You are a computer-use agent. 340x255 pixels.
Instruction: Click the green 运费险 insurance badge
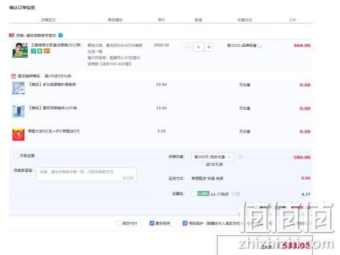[203, 193]
